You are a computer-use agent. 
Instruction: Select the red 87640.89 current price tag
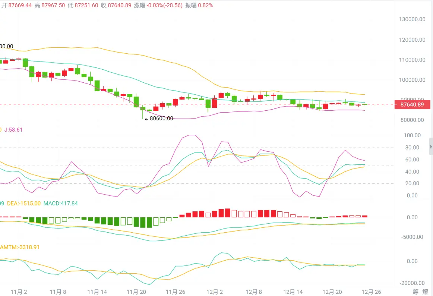point(412,105)
